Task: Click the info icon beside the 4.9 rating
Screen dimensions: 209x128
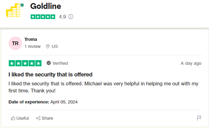Action: point(71,17)
